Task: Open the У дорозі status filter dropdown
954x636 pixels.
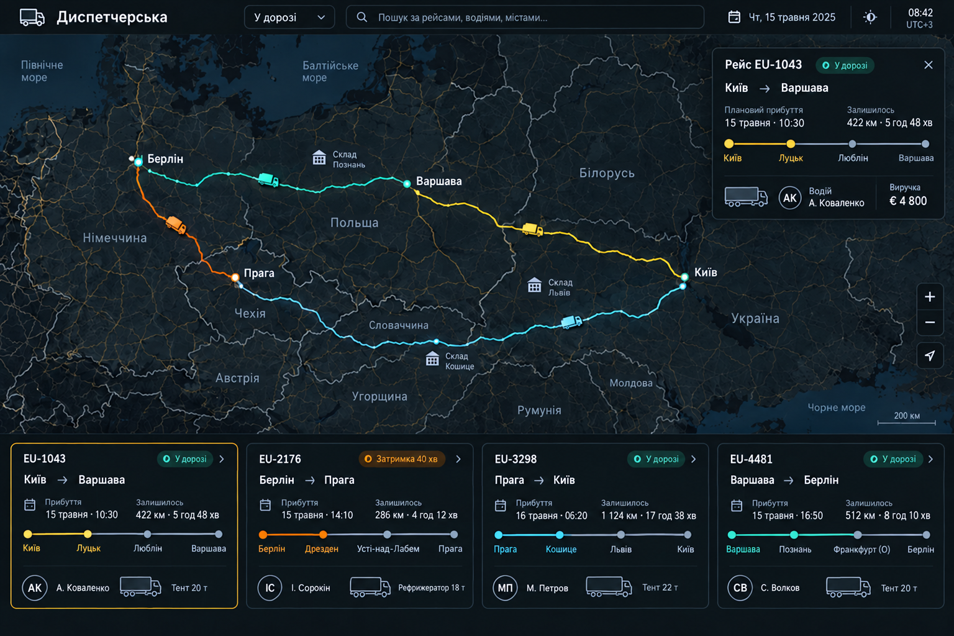Action: 289,17
